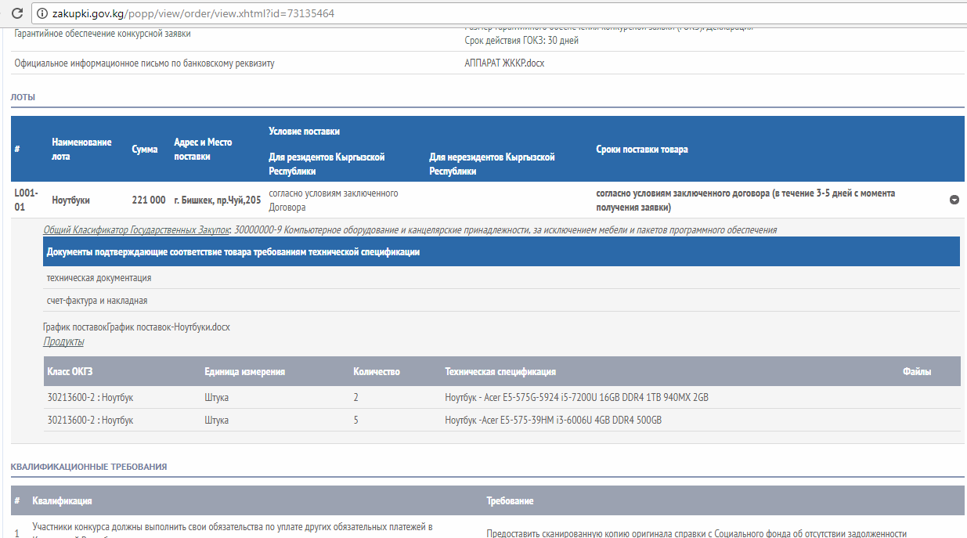
Task: Click счет-фактура и накладная document row
Action: pos(97,301)
